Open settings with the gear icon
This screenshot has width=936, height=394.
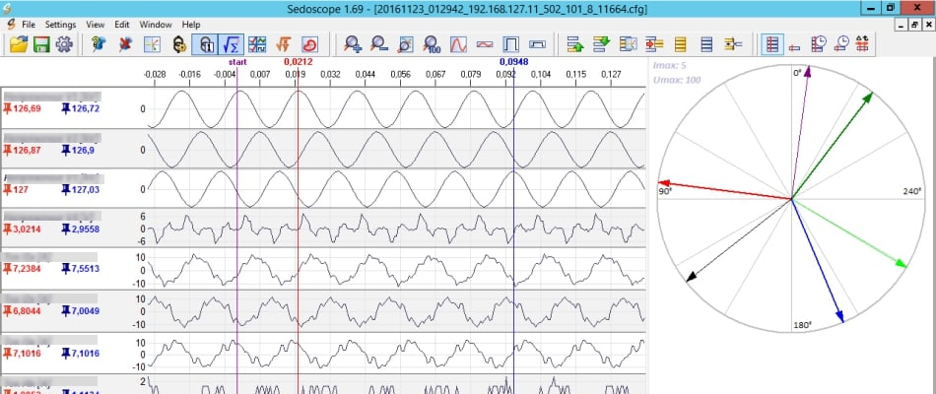click(x=64, y=44)
